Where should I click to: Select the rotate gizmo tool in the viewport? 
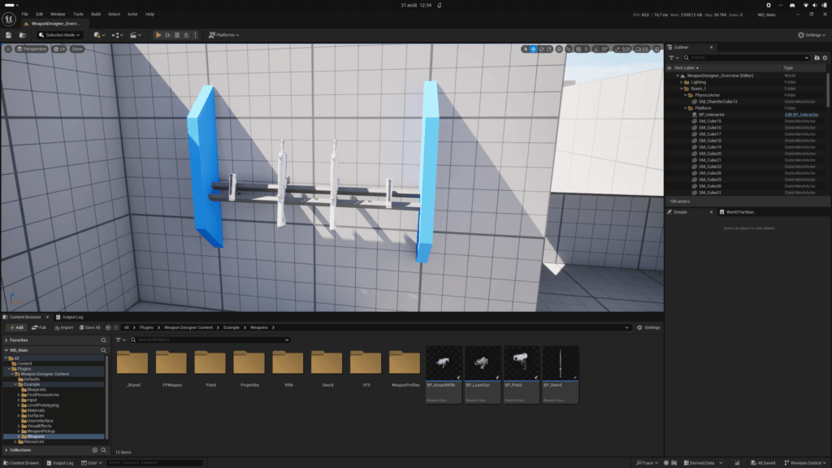[x=542, y=49]
